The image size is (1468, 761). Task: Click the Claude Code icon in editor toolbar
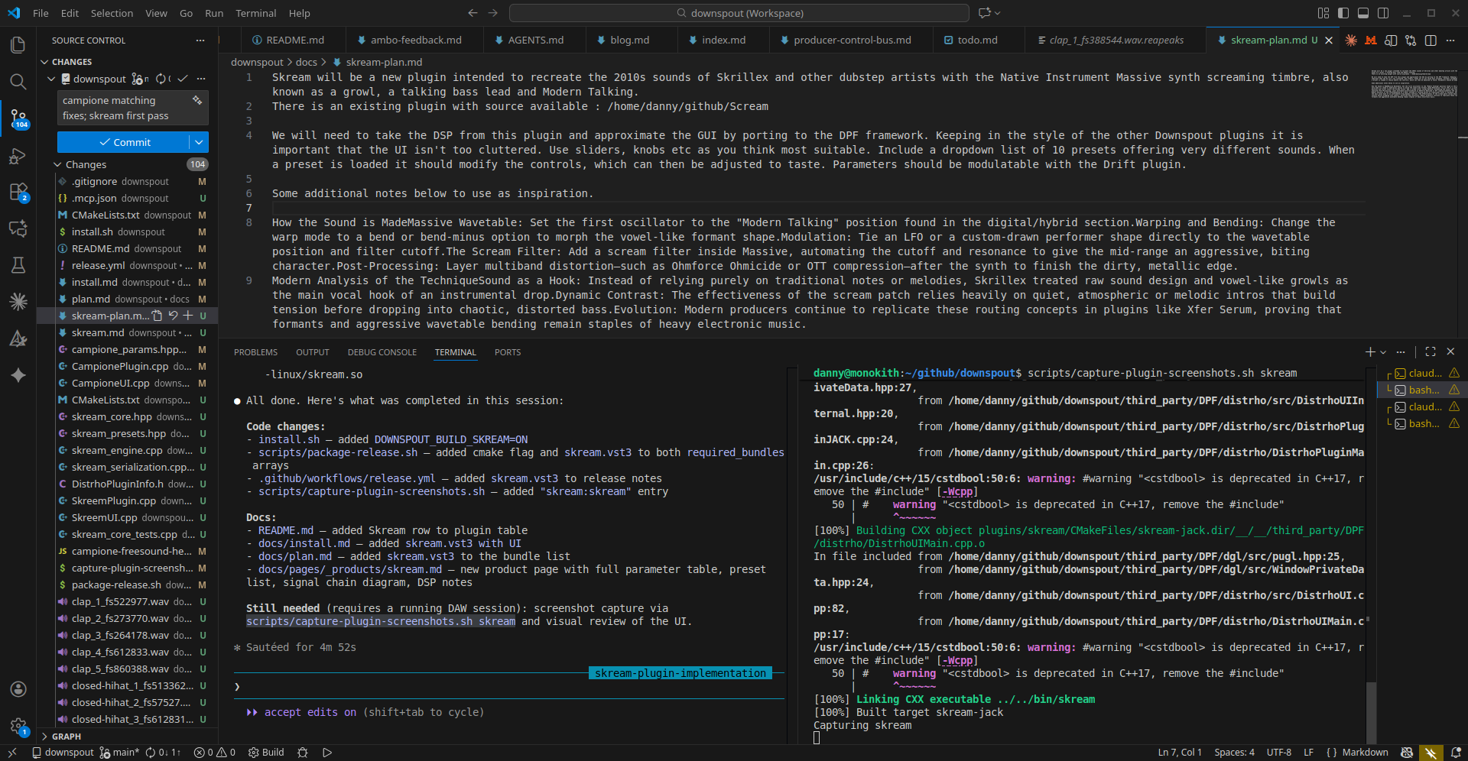click(x=1351, y=40)
